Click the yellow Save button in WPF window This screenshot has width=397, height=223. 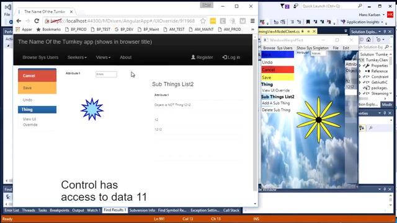tap(277, 77)
